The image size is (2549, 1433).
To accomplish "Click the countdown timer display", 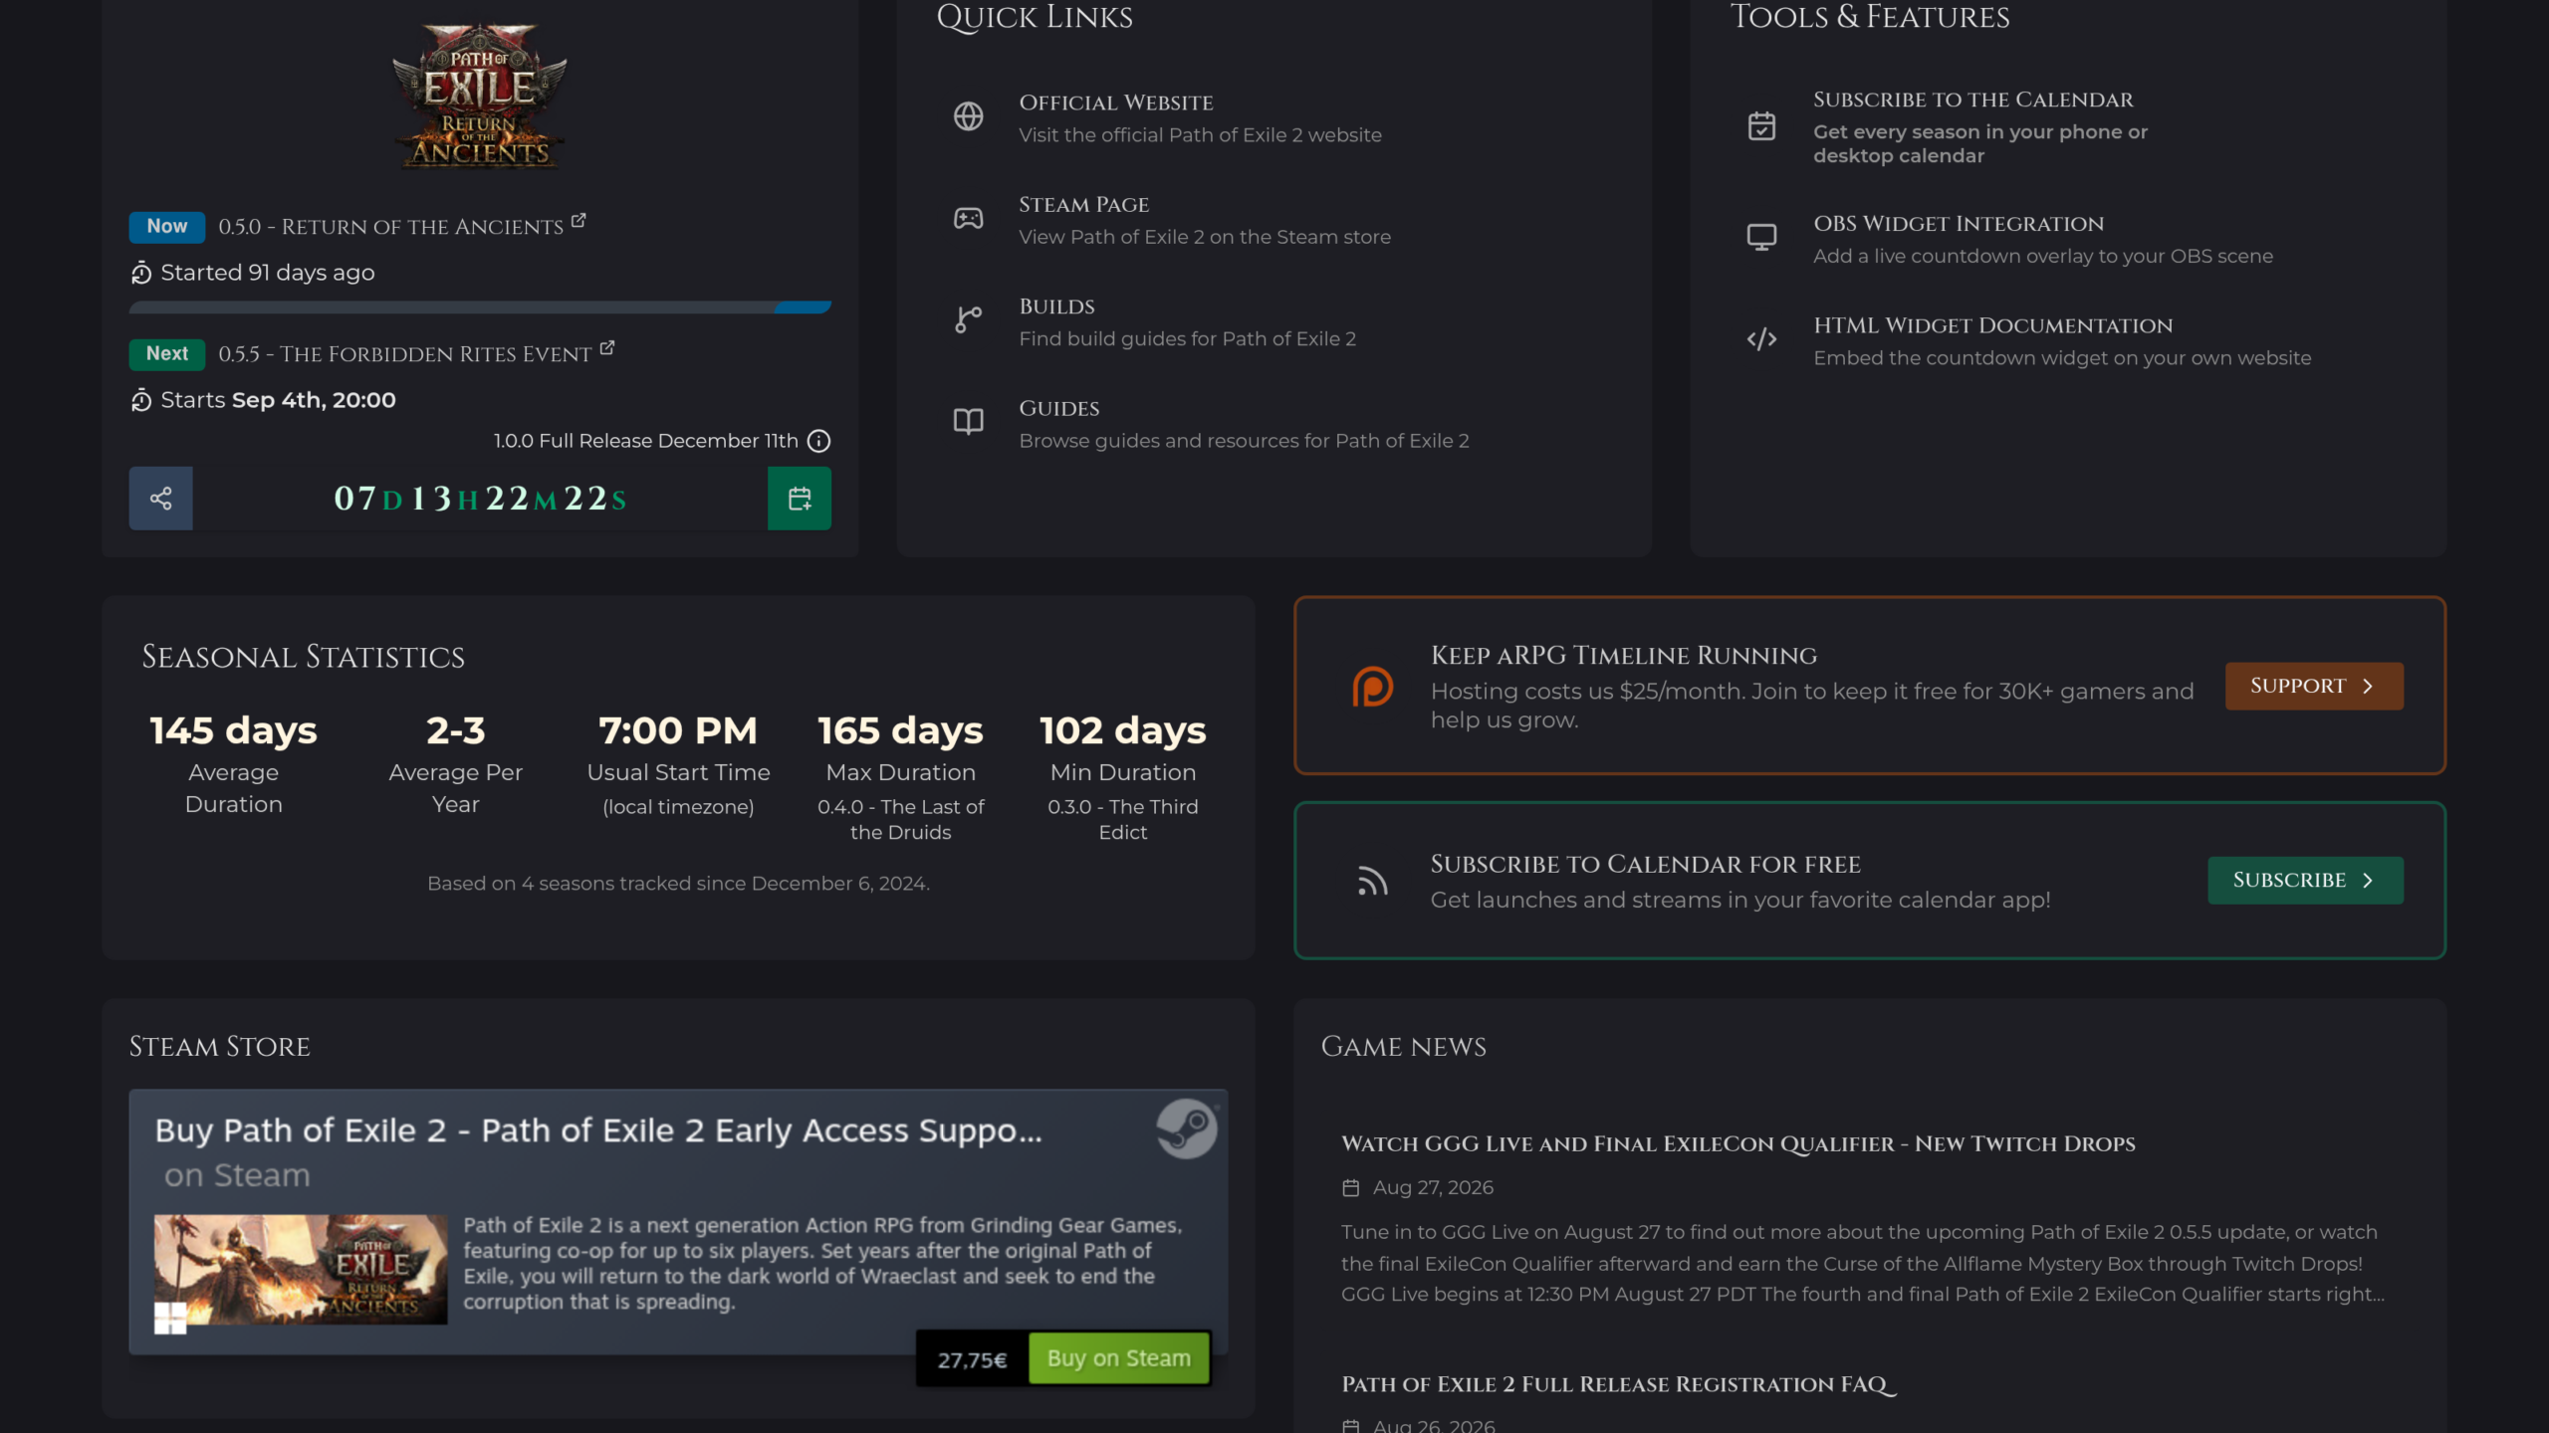I will pos(480,499).
